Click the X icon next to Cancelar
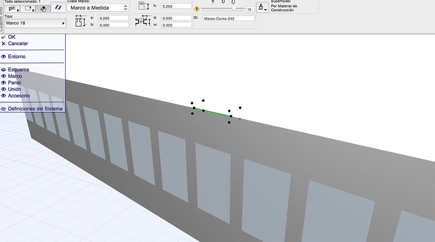The image size is (435, 242). [x=3, y=44]
